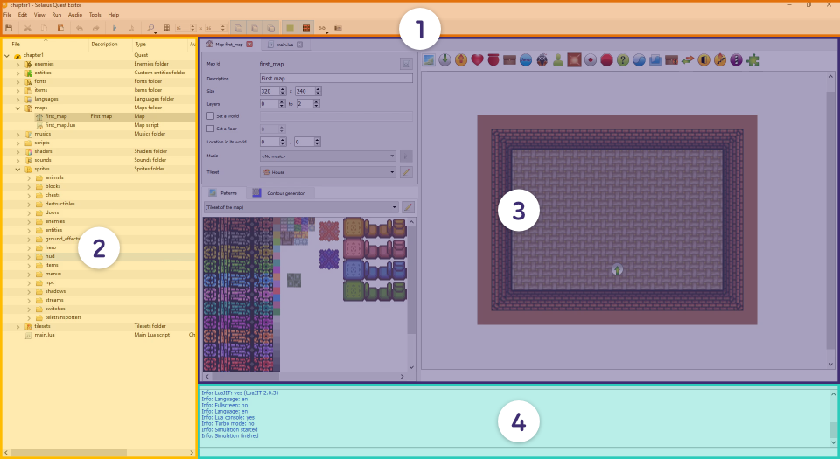
Task: Select the red carpet pattern in tileset
Action: [x=329, y=231]
